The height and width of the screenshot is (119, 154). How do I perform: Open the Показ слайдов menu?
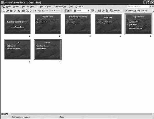tap(60, 7)
